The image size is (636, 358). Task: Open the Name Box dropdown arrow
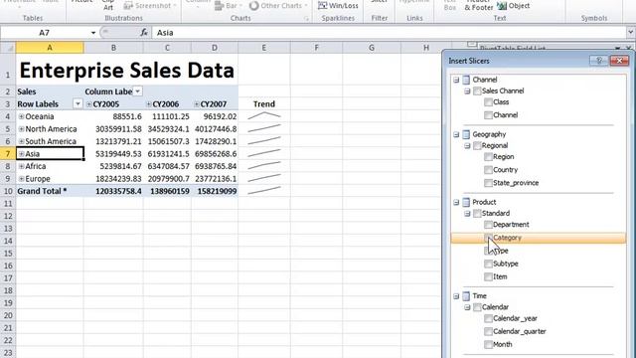[x=93, y=33]
